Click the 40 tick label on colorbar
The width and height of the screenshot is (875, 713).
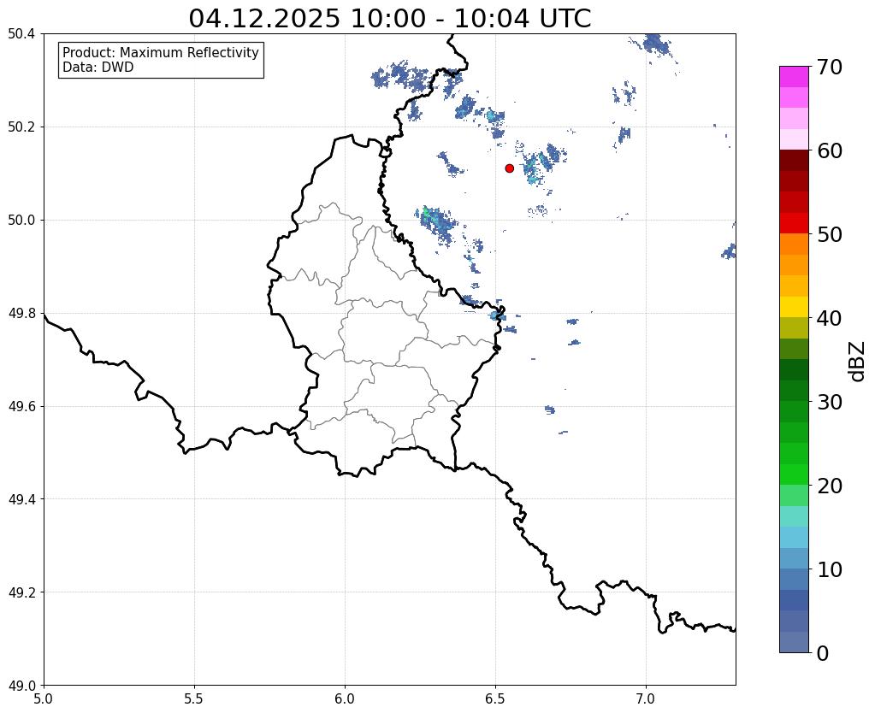830,318
